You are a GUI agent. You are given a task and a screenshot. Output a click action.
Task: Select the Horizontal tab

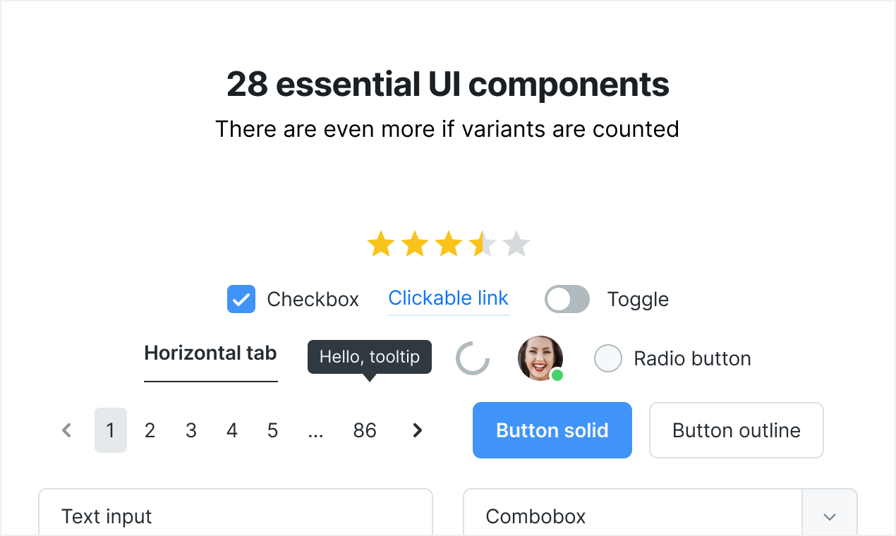pyautogui.click(x=210, y=353)
